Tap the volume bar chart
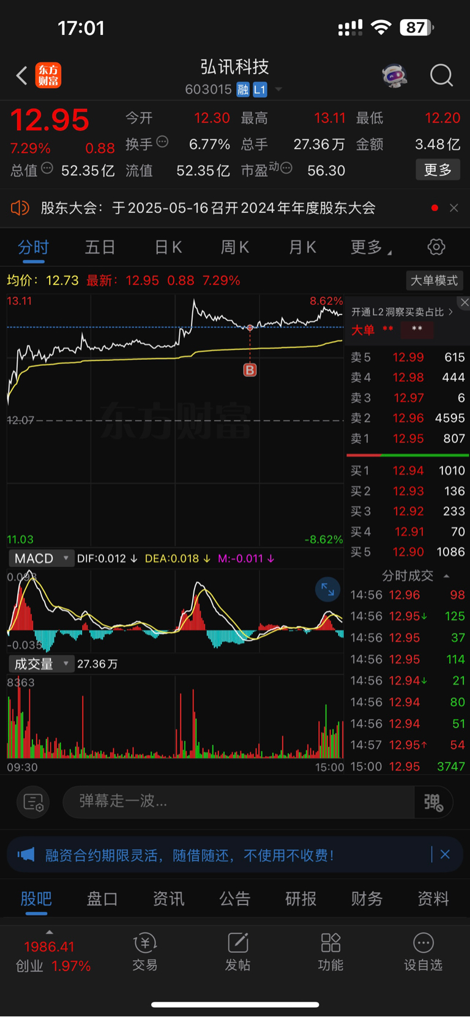470x1017 pixels. (x=175, y=717)
